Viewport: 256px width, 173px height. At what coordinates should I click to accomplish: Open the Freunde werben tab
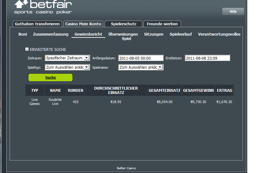[162, 24]
